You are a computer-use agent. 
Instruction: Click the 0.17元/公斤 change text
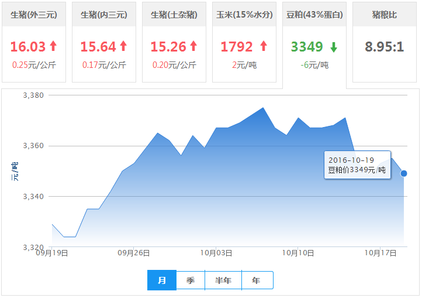coord(104,65)
